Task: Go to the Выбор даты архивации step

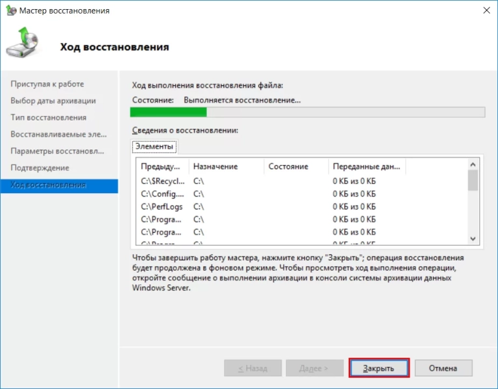Action: [53, 101]
